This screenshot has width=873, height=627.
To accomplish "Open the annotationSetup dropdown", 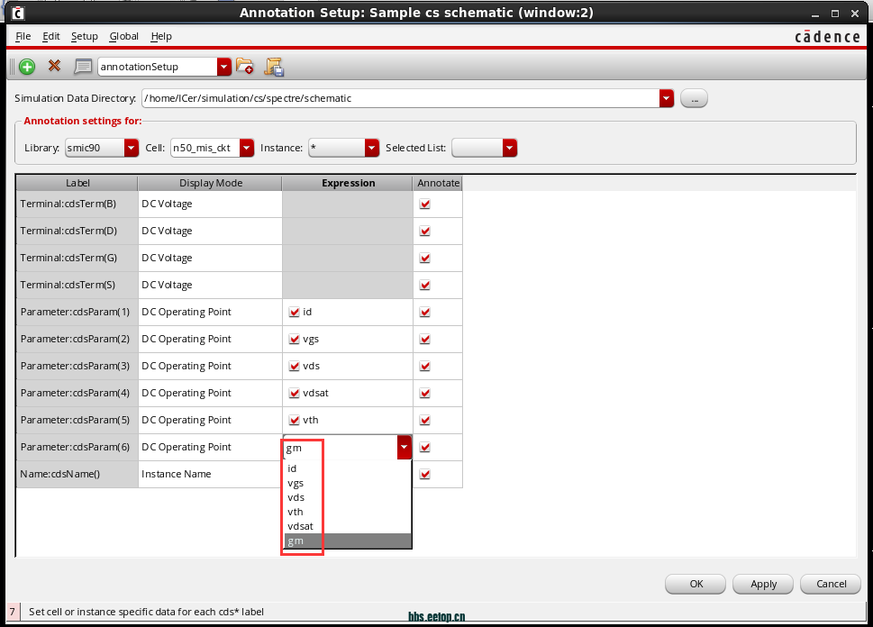I will tap(223, 67).
